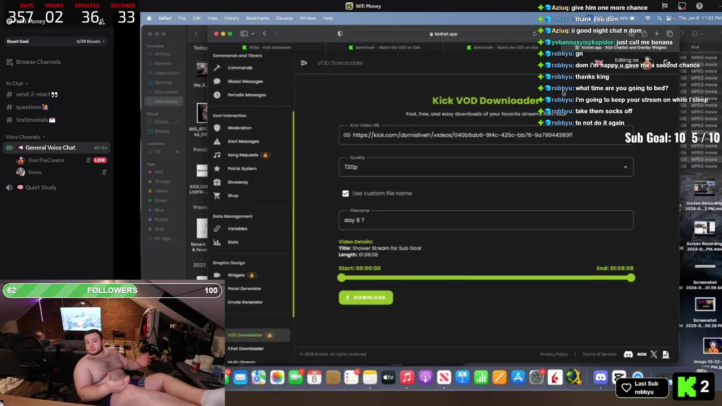Image resolution: width=722 pixels, height=406 pixels.
Task: Open Chat Downloader sidebar item
Action: [x=245, y=349]
